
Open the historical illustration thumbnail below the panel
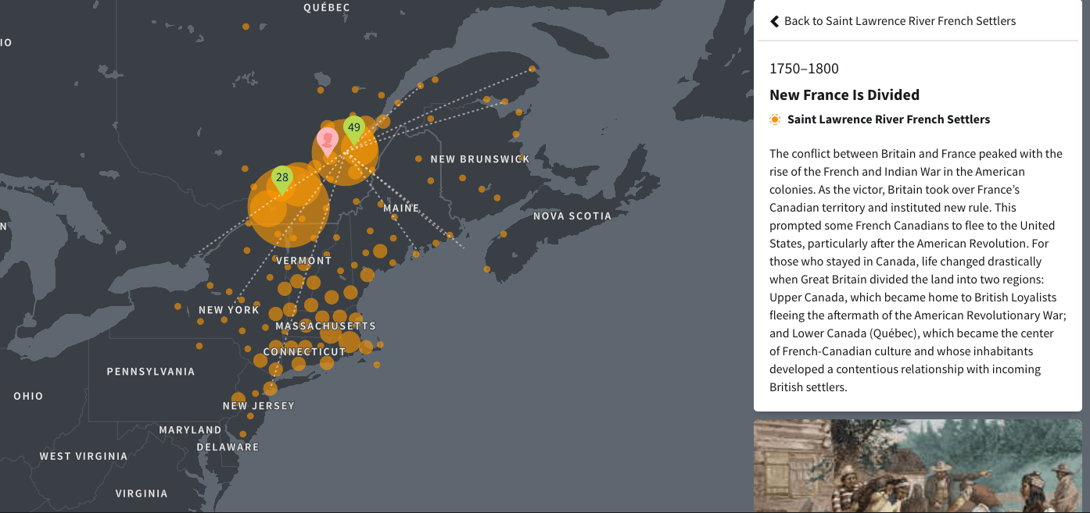917,466
